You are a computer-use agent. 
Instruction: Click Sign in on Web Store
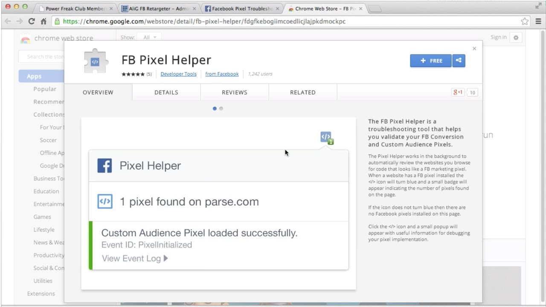pyautogui.click(x=498, y=38)
